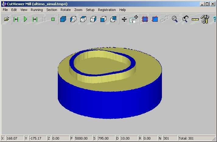The width and height of the screenshot is (217, 142).
Task: Minimize the CutViewer Mill window
Action: 202,4
